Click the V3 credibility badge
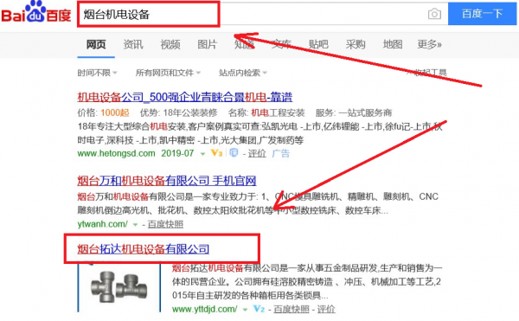This screenshot has height=321, width=519. (x=216, y=153)
